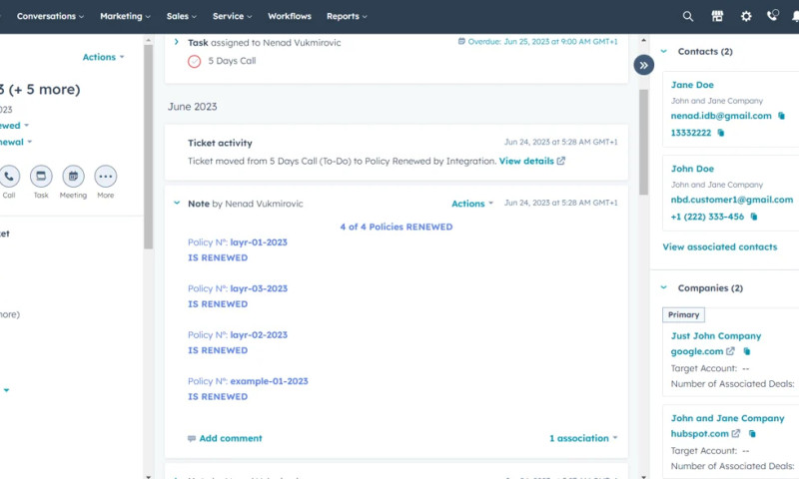Open the Reports menu
Image resolution: width=799 pixels, height=479 pixels.
[347, 16]
